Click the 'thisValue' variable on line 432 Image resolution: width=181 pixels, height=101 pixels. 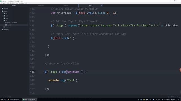coord(64,13)
